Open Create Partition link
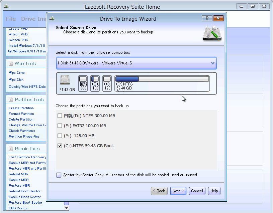The width and height of the screenshot is (273, 213). [x=21, y=108]
